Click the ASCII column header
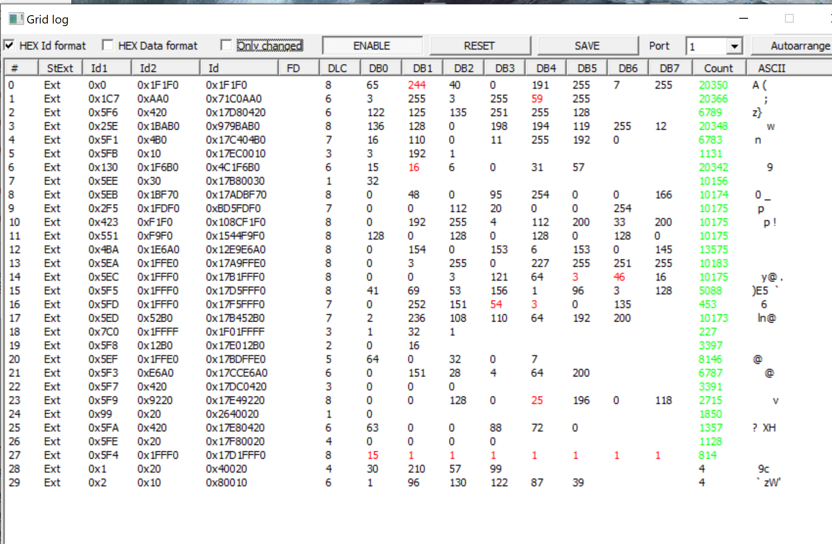The image size is (832, 544). 772,68
